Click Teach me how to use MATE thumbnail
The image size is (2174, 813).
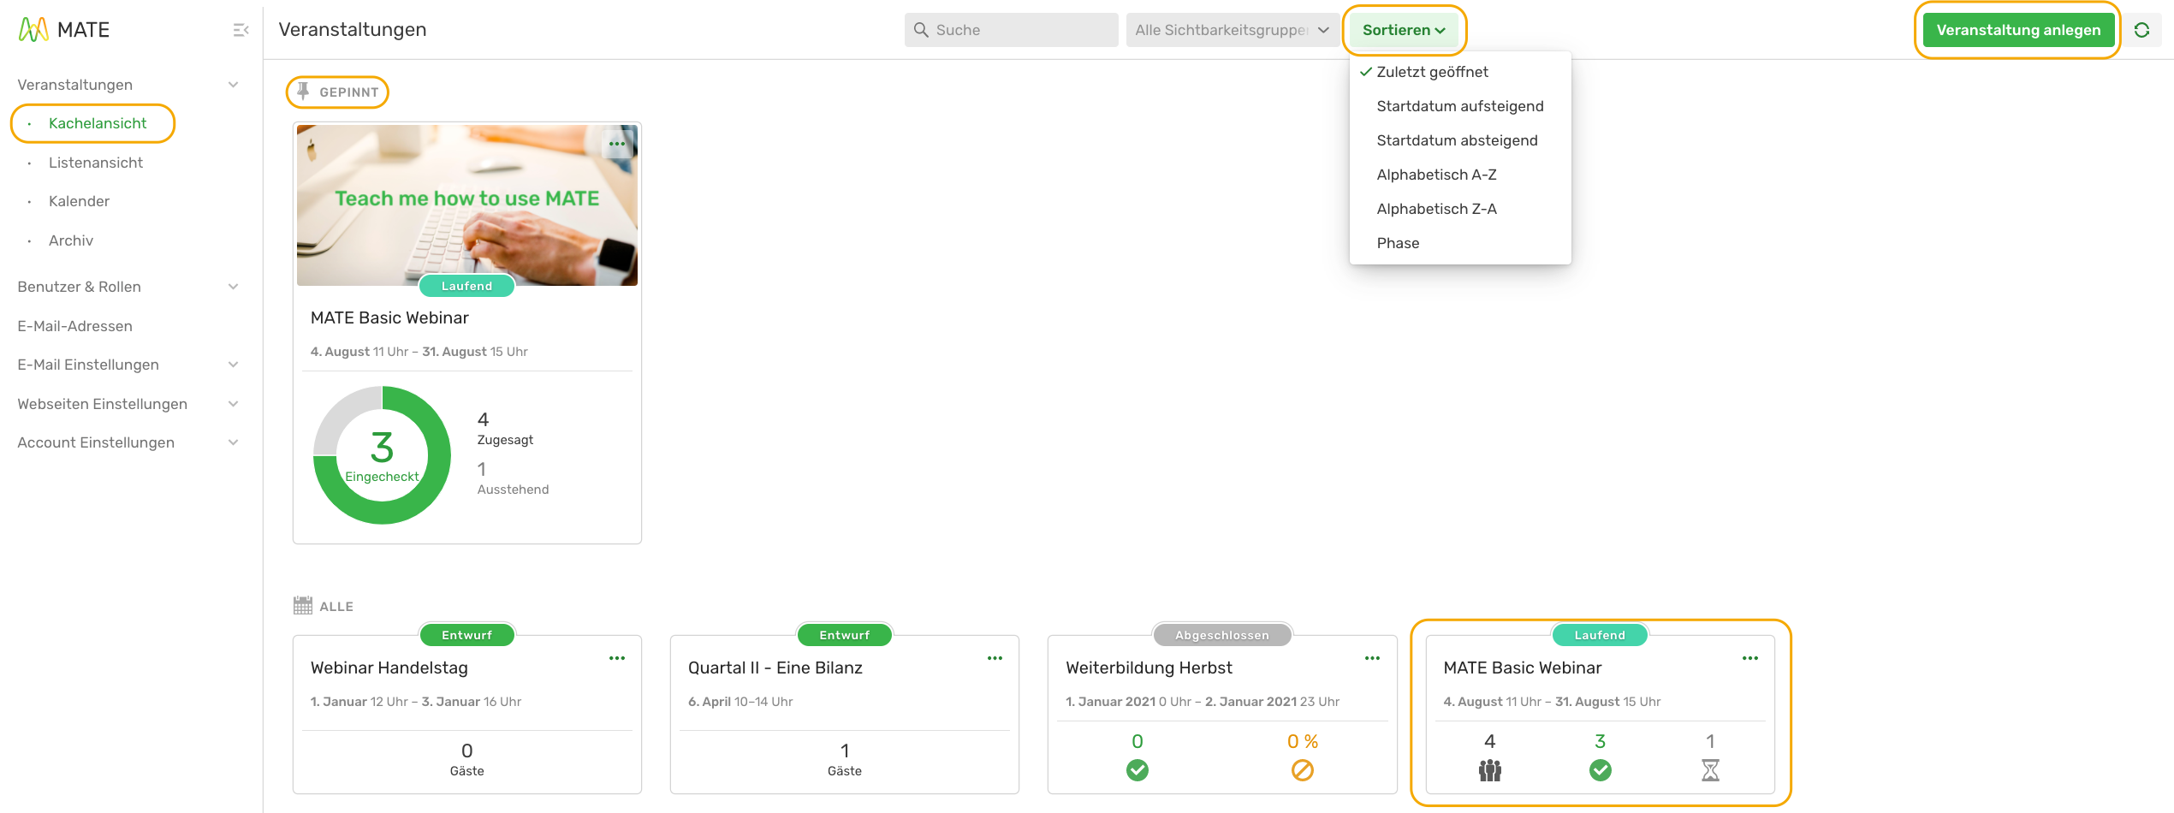[x=467, y=205]
